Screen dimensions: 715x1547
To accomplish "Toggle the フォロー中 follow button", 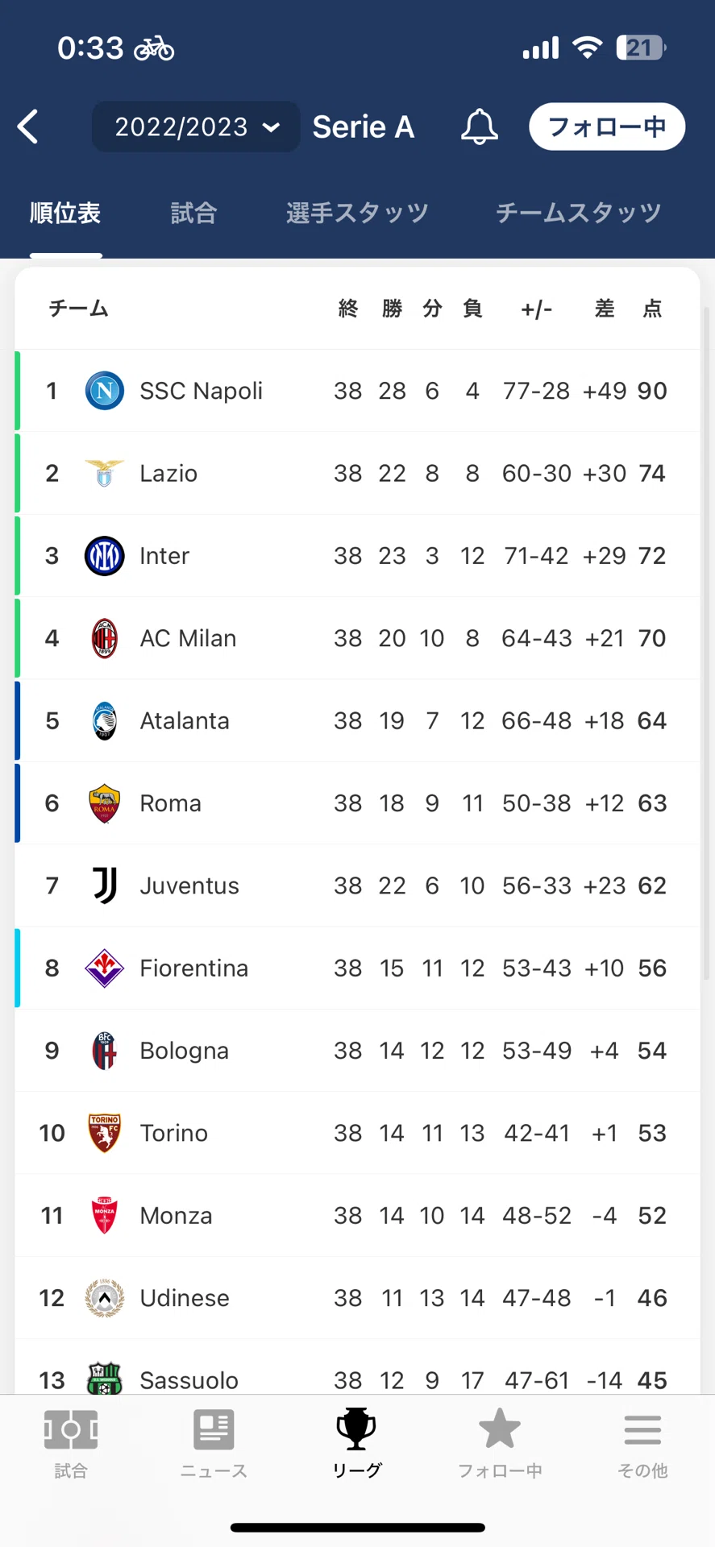I will coord(607,126).
